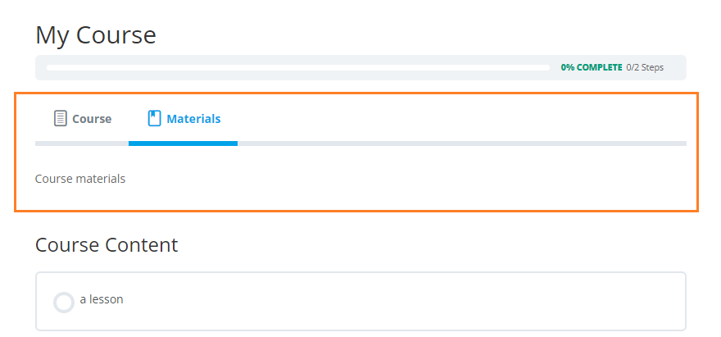The width and height of the screenshot is (721, 337).
Task: Click the "Course materials" description text
Action: click(x=80, y=179)
